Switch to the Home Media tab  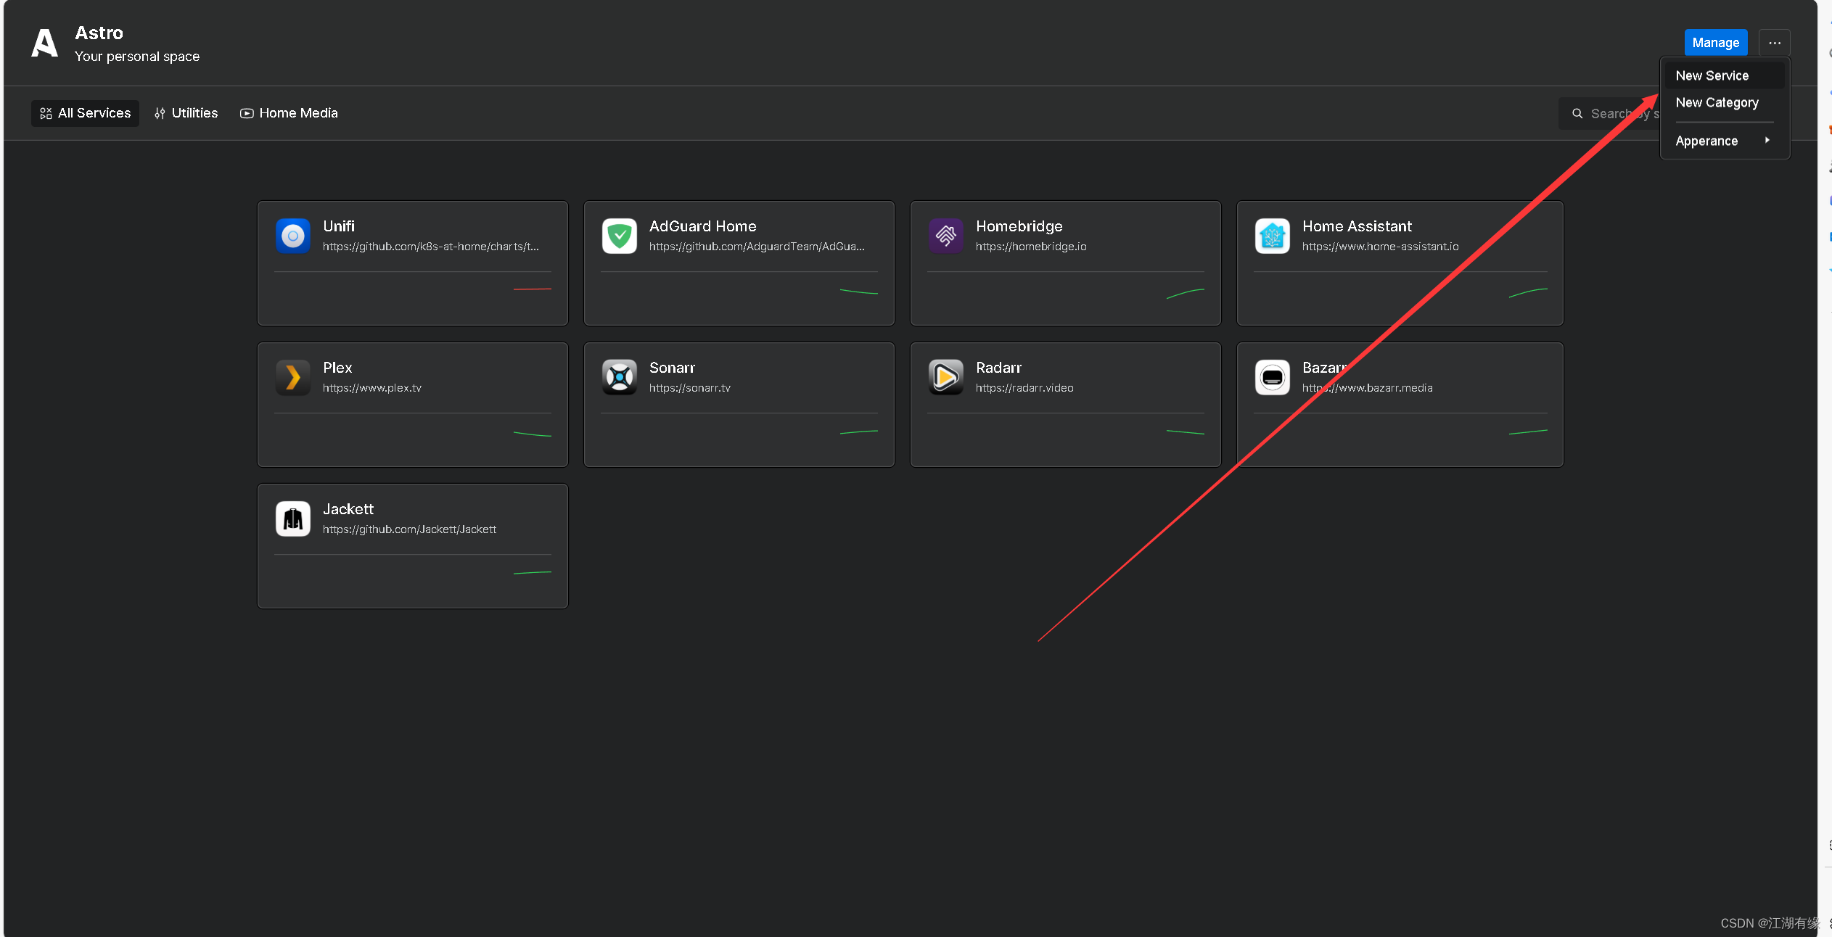tap(289, 113)
